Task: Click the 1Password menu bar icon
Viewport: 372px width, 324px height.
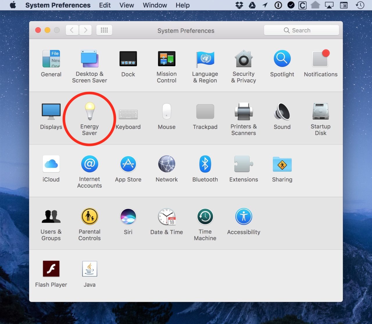Action: coord(278,5)
